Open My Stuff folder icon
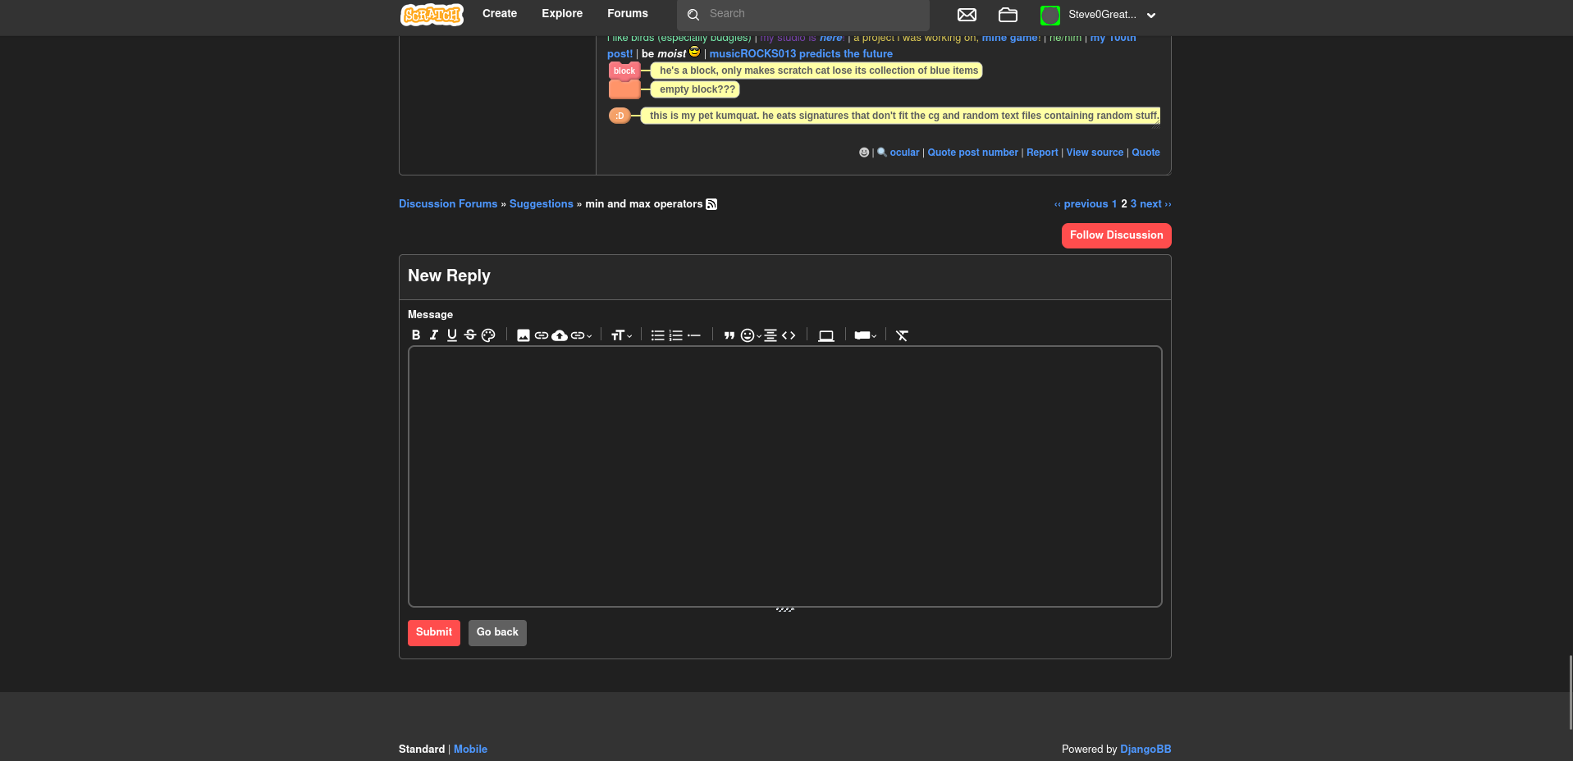This screenshot has height=761, width=1573. pyautogui.click(x=1008, y=15)
